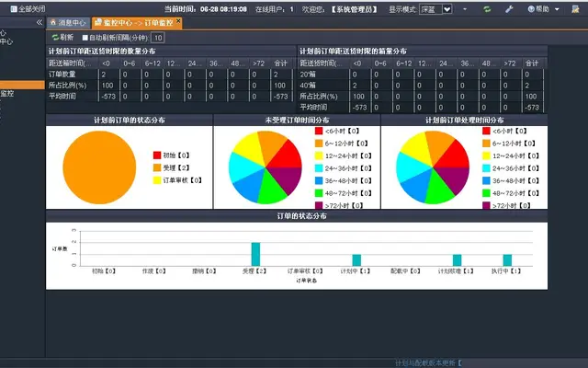The width and height of the screenshot is (588, 368).
Task: Click yellow 12~24小时 swatch in 计划前订单处理时间分布
Action: pyautogui.click(x=486, y=155)
